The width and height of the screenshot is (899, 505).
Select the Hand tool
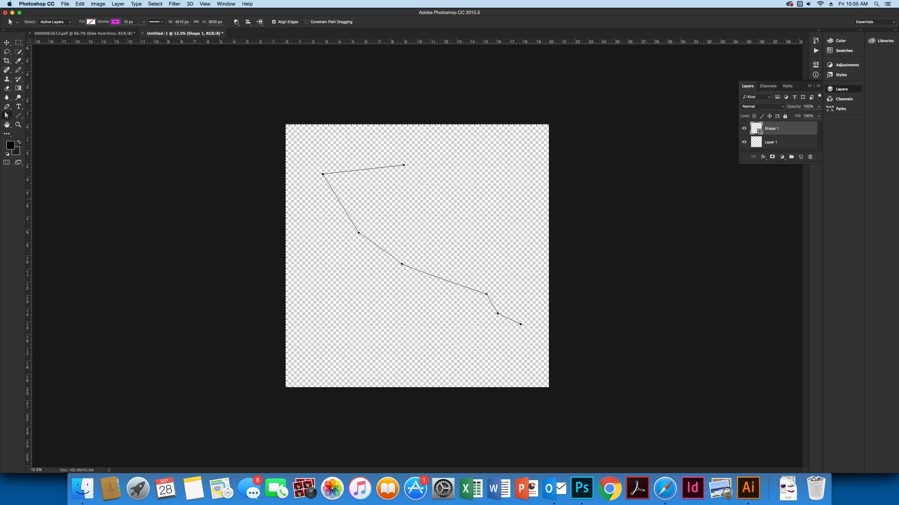click(7, 124)
